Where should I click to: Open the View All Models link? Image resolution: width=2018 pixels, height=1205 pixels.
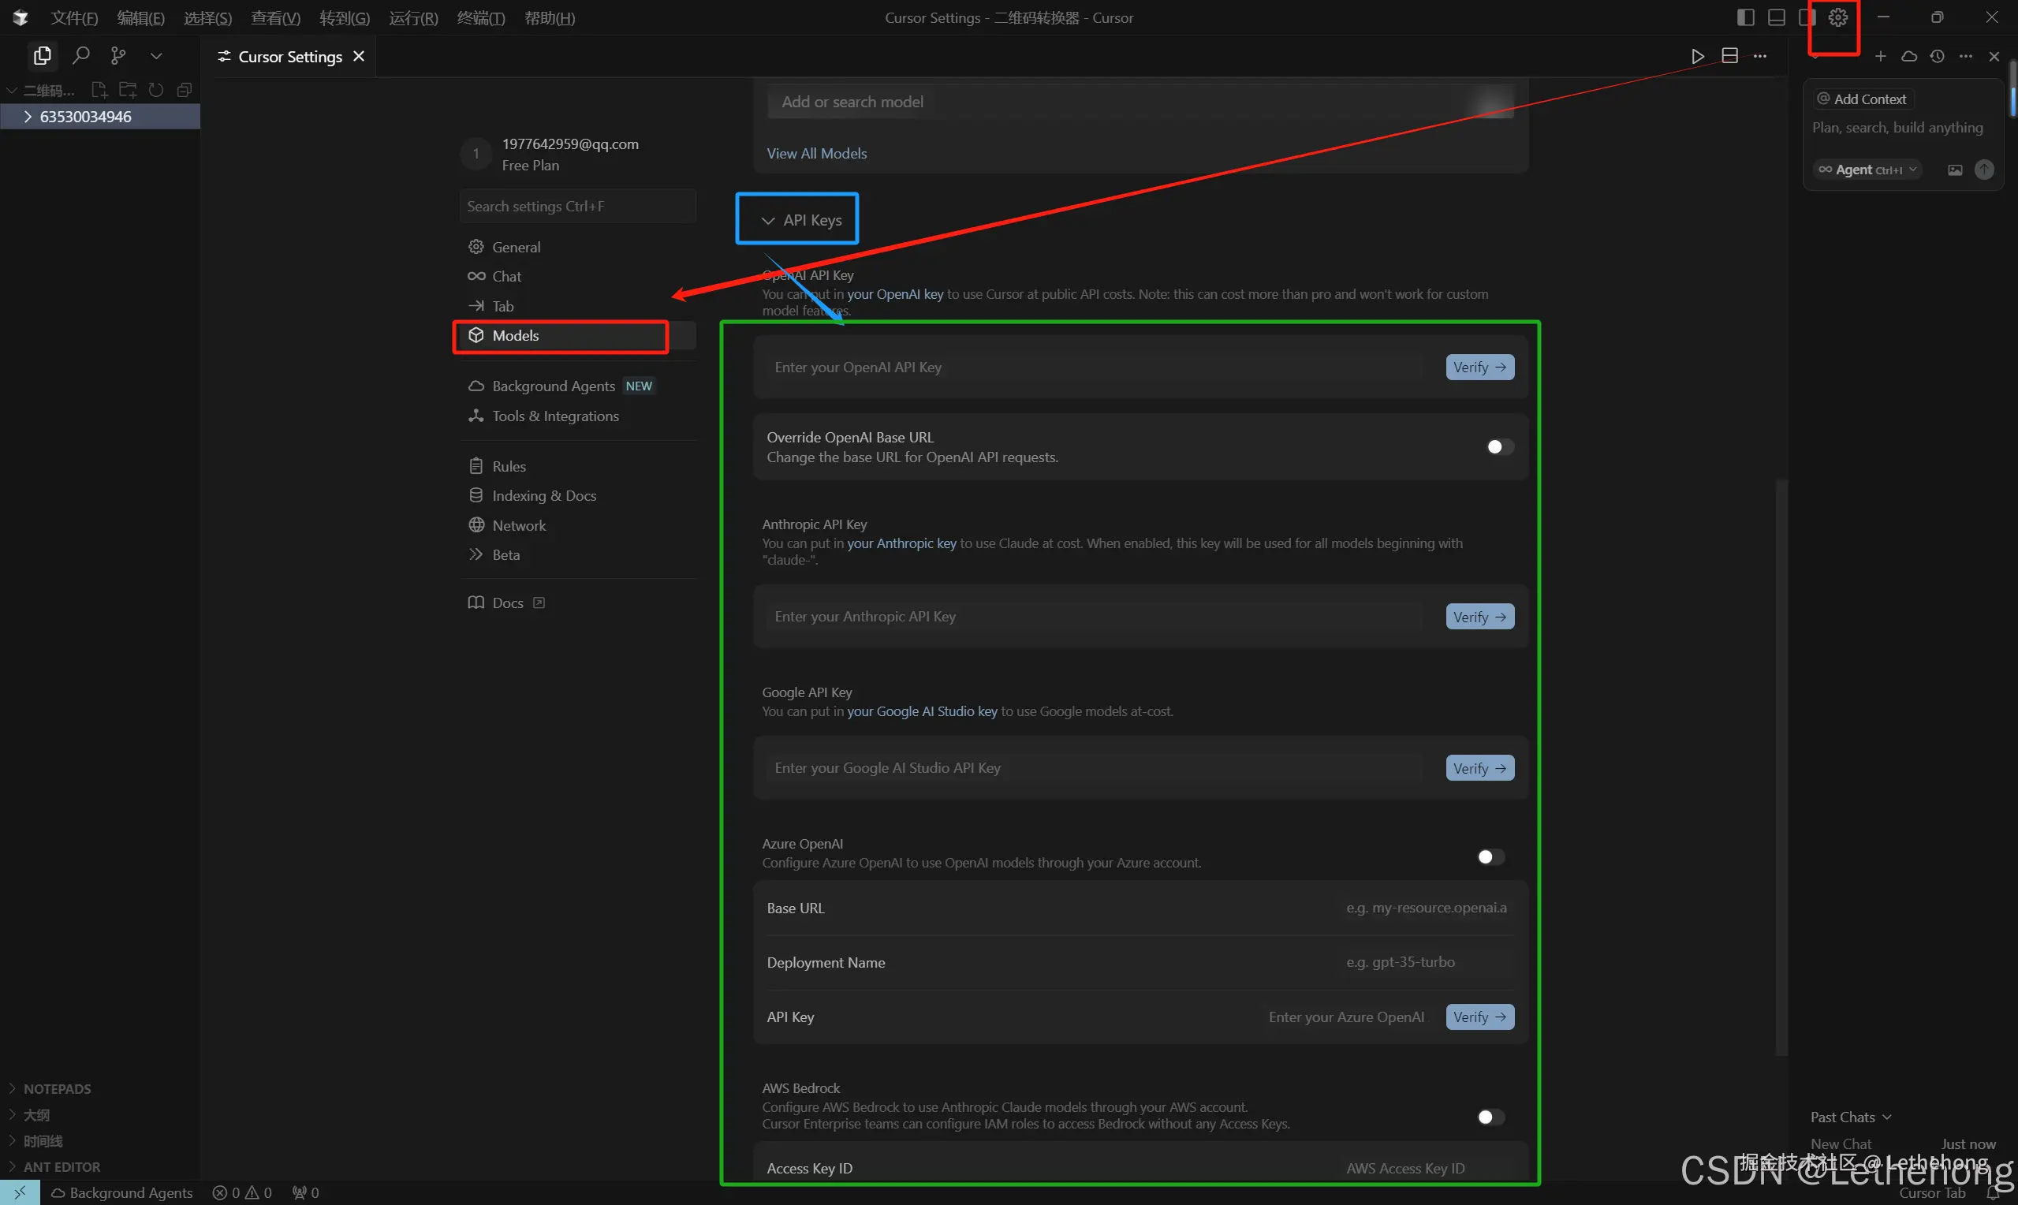817,154
